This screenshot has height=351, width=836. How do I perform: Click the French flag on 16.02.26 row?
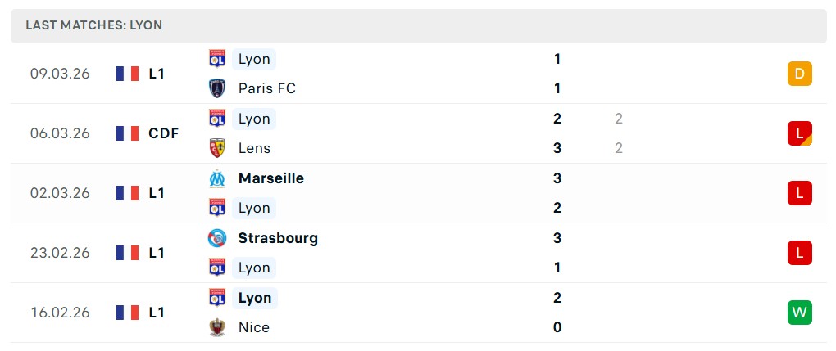(127, 313)
